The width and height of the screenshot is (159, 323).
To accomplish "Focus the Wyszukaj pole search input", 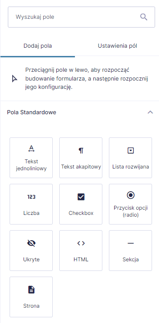I will [x=81, y=17].
